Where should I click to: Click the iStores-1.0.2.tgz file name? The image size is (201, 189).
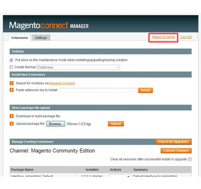tap(79, 124)
